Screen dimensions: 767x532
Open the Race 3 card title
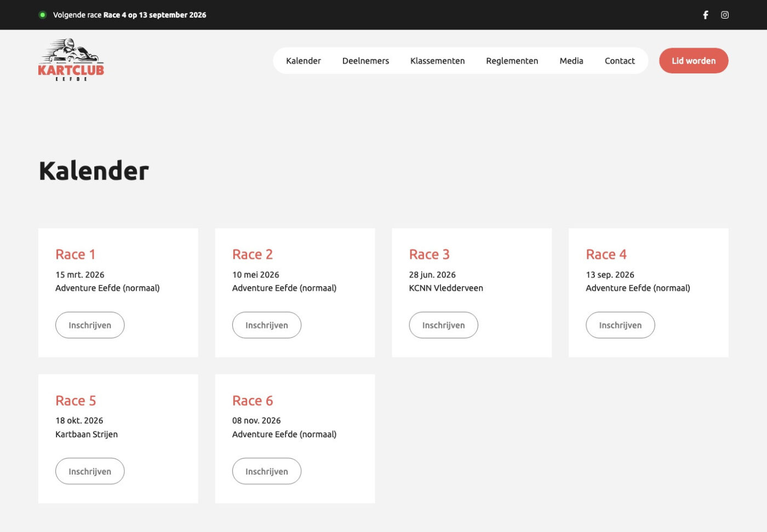[430, 255]
